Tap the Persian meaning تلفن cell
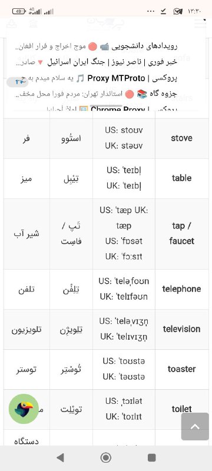Viewport: 212px width, 471px height. [x=26, y=289]
